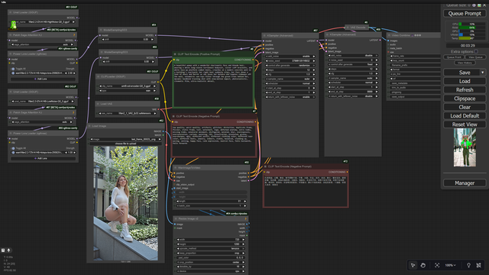This screenshot has width=489, height=275.
Task: Click the rightmost icon in bottom-right toolbar
Action: 479,265
